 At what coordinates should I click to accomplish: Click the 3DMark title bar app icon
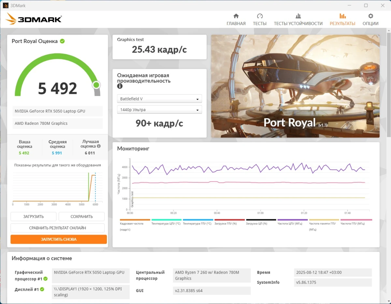coord(6,6)
